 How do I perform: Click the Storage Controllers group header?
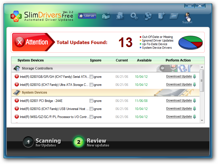pos(106,68)
